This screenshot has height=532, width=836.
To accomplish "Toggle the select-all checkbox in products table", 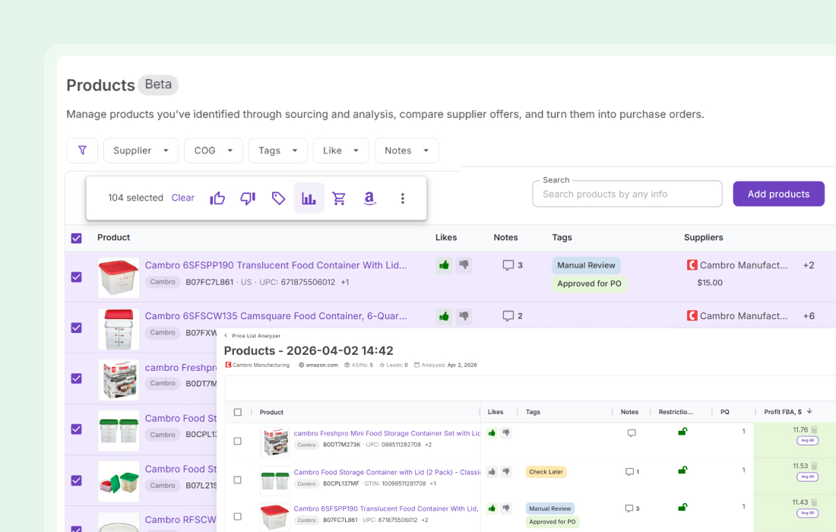I will pyautogui.click(x=76, y=237).
